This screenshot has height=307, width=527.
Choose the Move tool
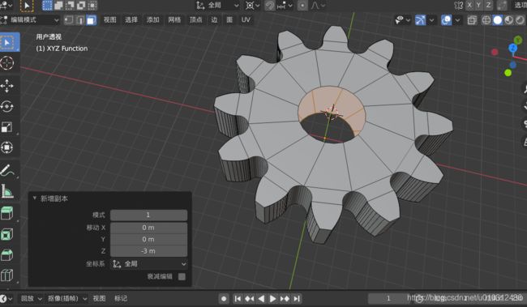7,87
